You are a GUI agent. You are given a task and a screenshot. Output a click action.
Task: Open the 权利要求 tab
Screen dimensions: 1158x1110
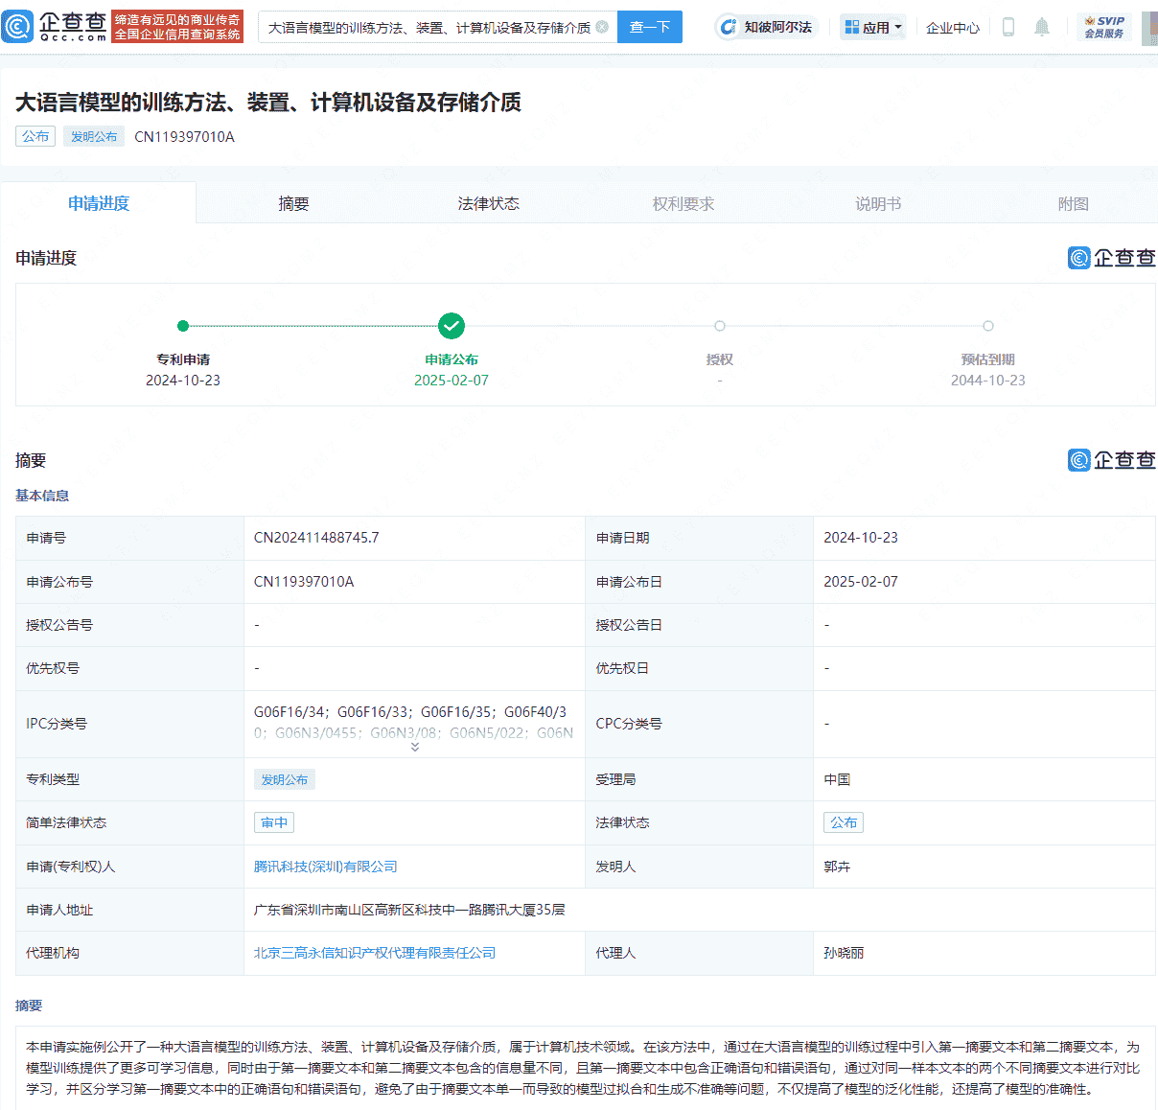click(683, 202)
